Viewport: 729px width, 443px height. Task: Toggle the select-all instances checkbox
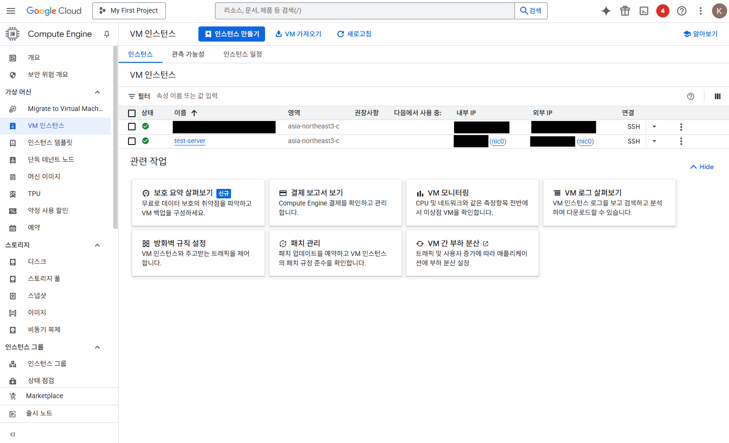pyautogui.click(x=132, y=113)
